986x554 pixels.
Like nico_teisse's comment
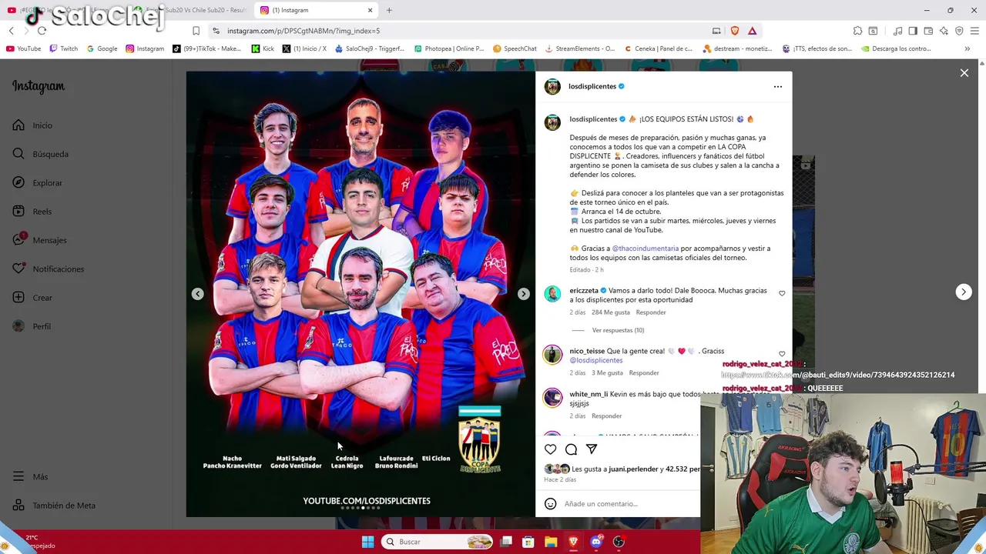click(x=782, y=354)
